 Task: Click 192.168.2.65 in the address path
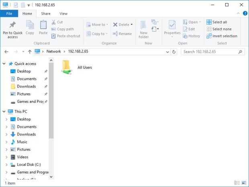coord(78,51)
